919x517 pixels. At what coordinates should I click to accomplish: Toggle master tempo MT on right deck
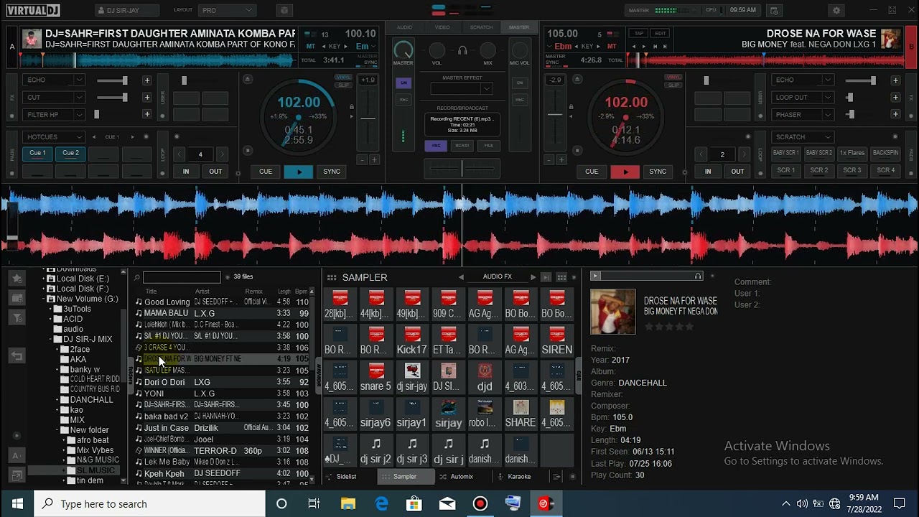612,46
